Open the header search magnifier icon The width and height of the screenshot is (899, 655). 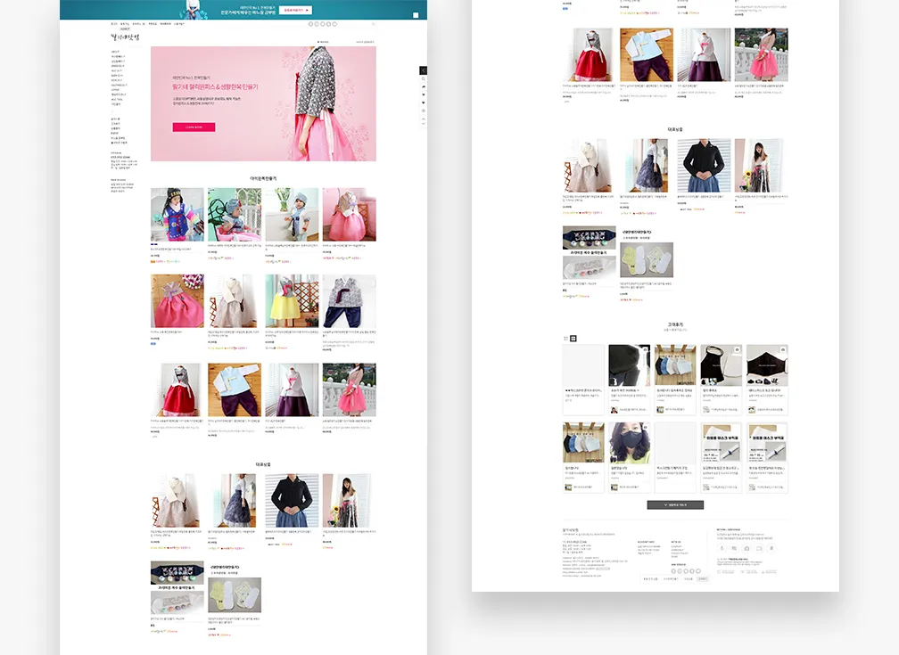(x=373, y=24)
